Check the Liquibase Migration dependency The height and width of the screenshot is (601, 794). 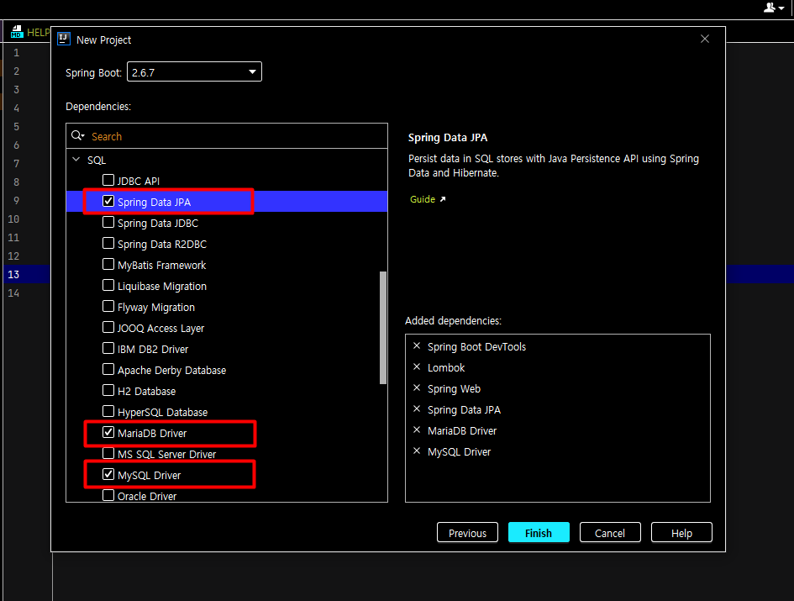[x=108, y=285]
